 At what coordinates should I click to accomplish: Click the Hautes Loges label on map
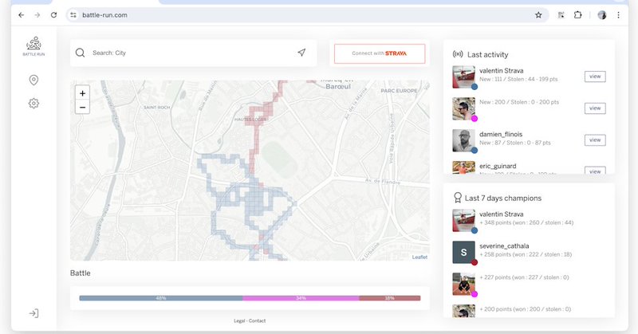(250, 120)
